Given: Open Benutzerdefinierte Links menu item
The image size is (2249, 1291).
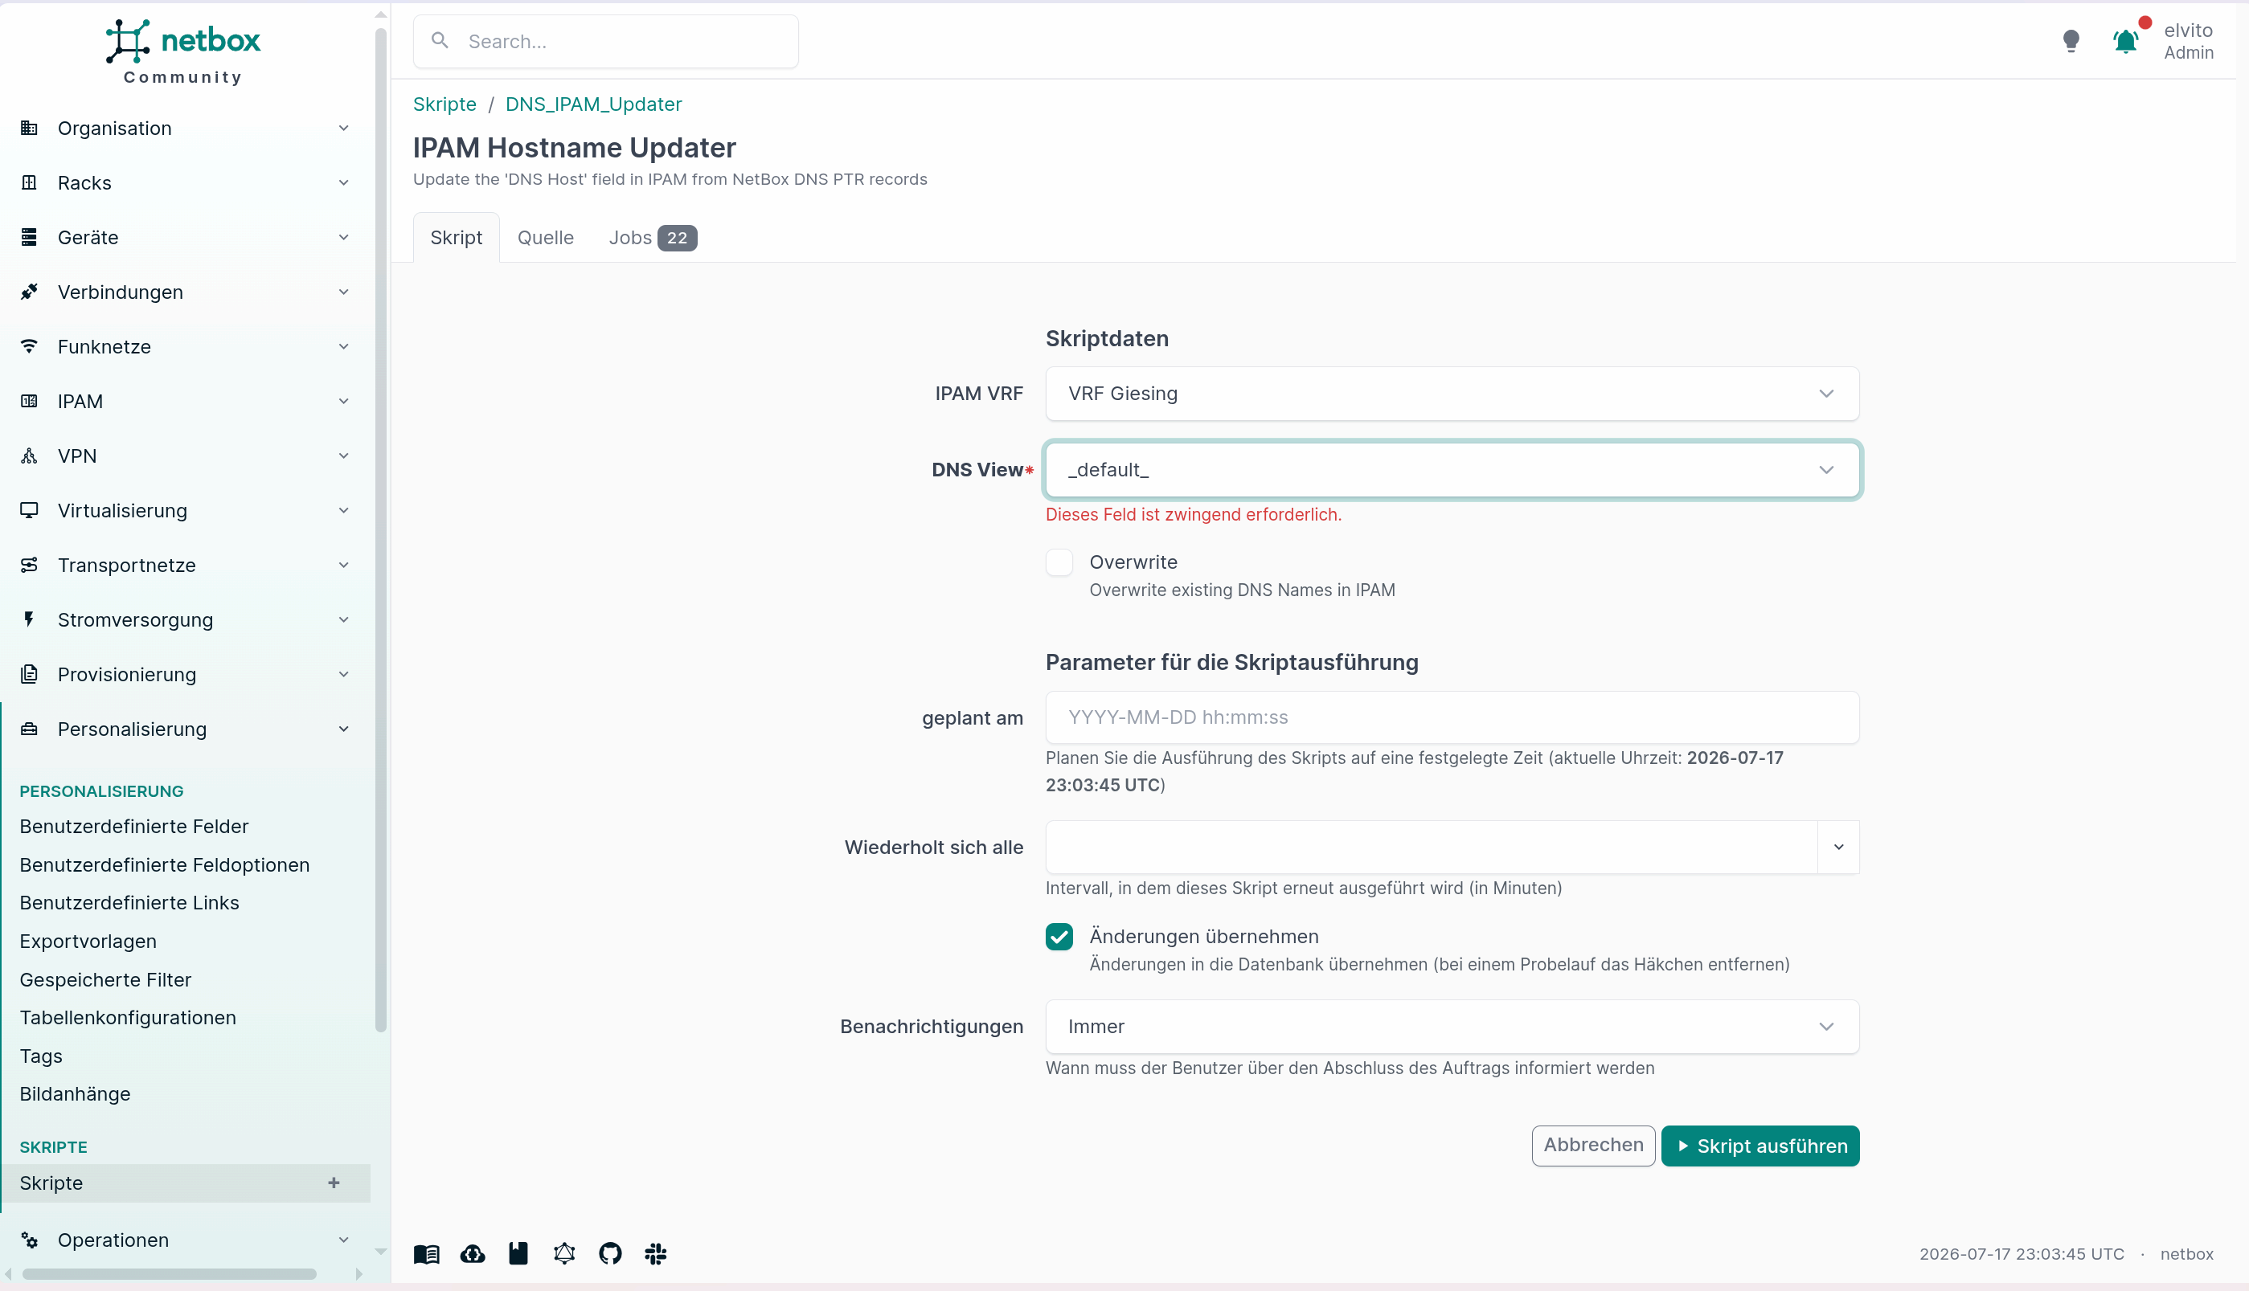Looking at the screenshot, I should [129, 903].
